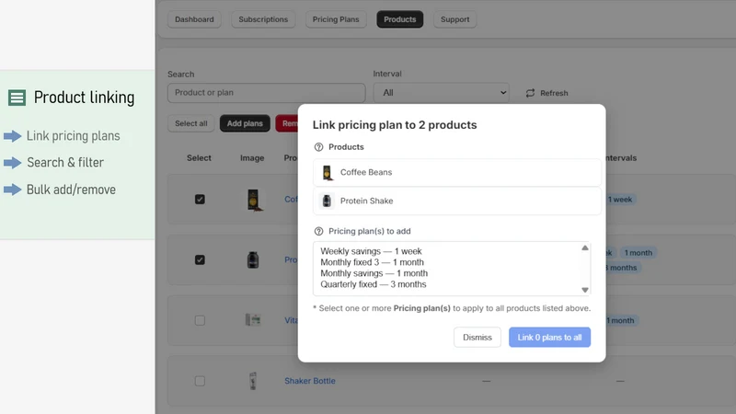Screen dimensions: 736x414
Task: Click the 1 month badge in Protein Shake row
Action: (638, 252)
